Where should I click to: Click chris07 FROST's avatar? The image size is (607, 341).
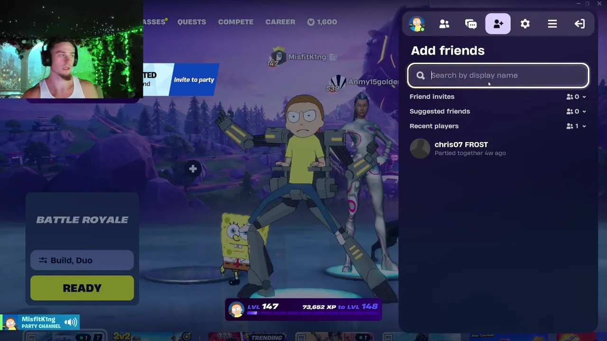click(420, 148)
